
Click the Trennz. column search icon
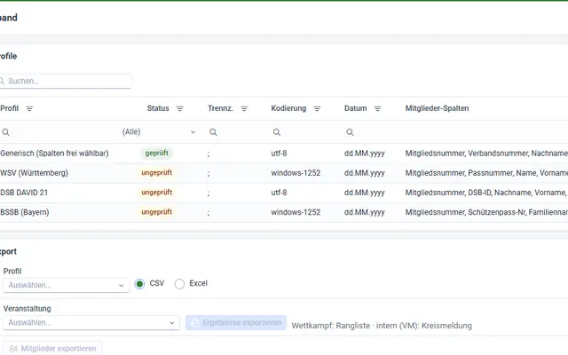click(213, 132)
